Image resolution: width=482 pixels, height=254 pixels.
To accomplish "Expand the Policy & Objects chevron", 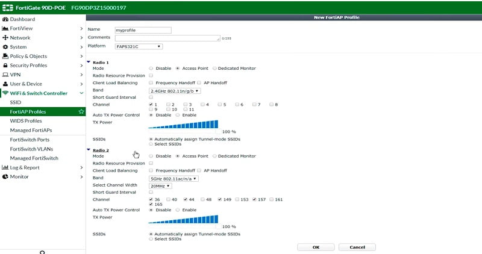I will coord(81,56).
